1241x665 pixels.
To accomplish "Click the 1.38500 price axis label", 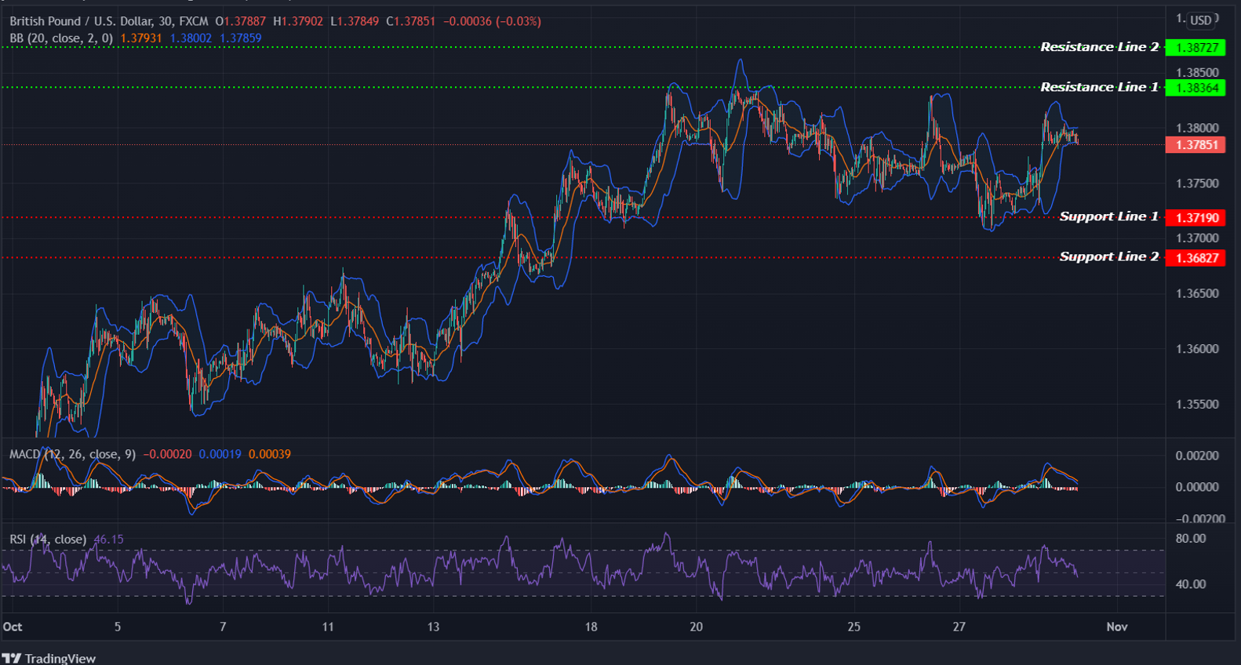I will (x=1197, y=72).
